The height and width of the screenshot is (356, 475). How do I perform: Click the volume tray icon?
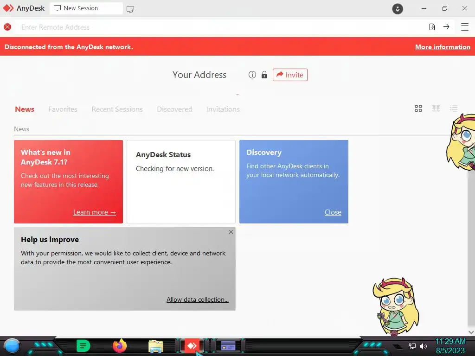pyautogui.click(x=423, y=346)
